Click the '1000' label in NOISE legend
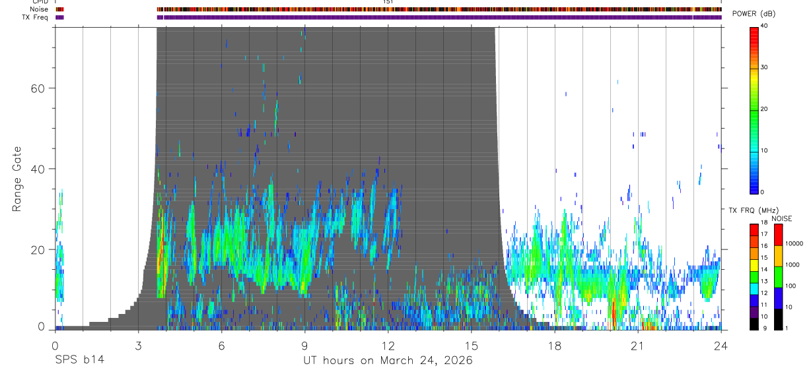This screenshot has width=811, height=374. tap(793, 265)
